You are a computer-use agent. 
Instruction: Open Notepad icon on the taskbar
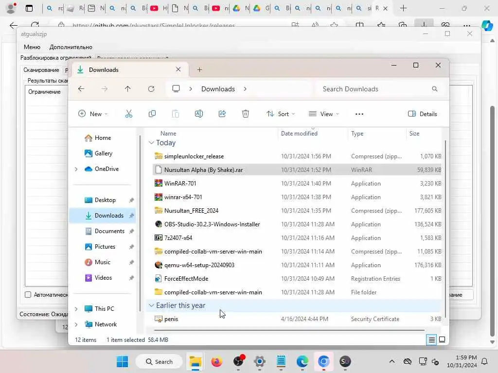tap(281, 361)
